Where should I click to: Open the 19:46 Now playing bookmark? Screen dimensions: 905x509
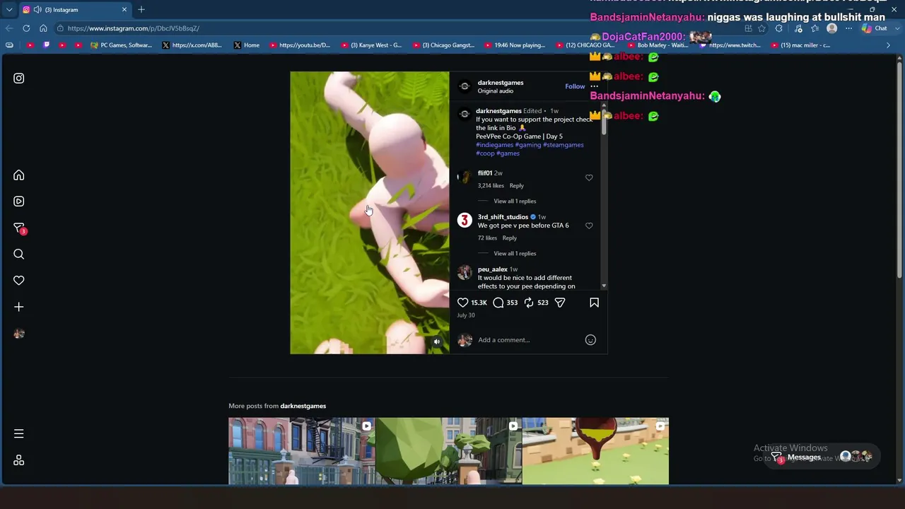coord(515,45)
